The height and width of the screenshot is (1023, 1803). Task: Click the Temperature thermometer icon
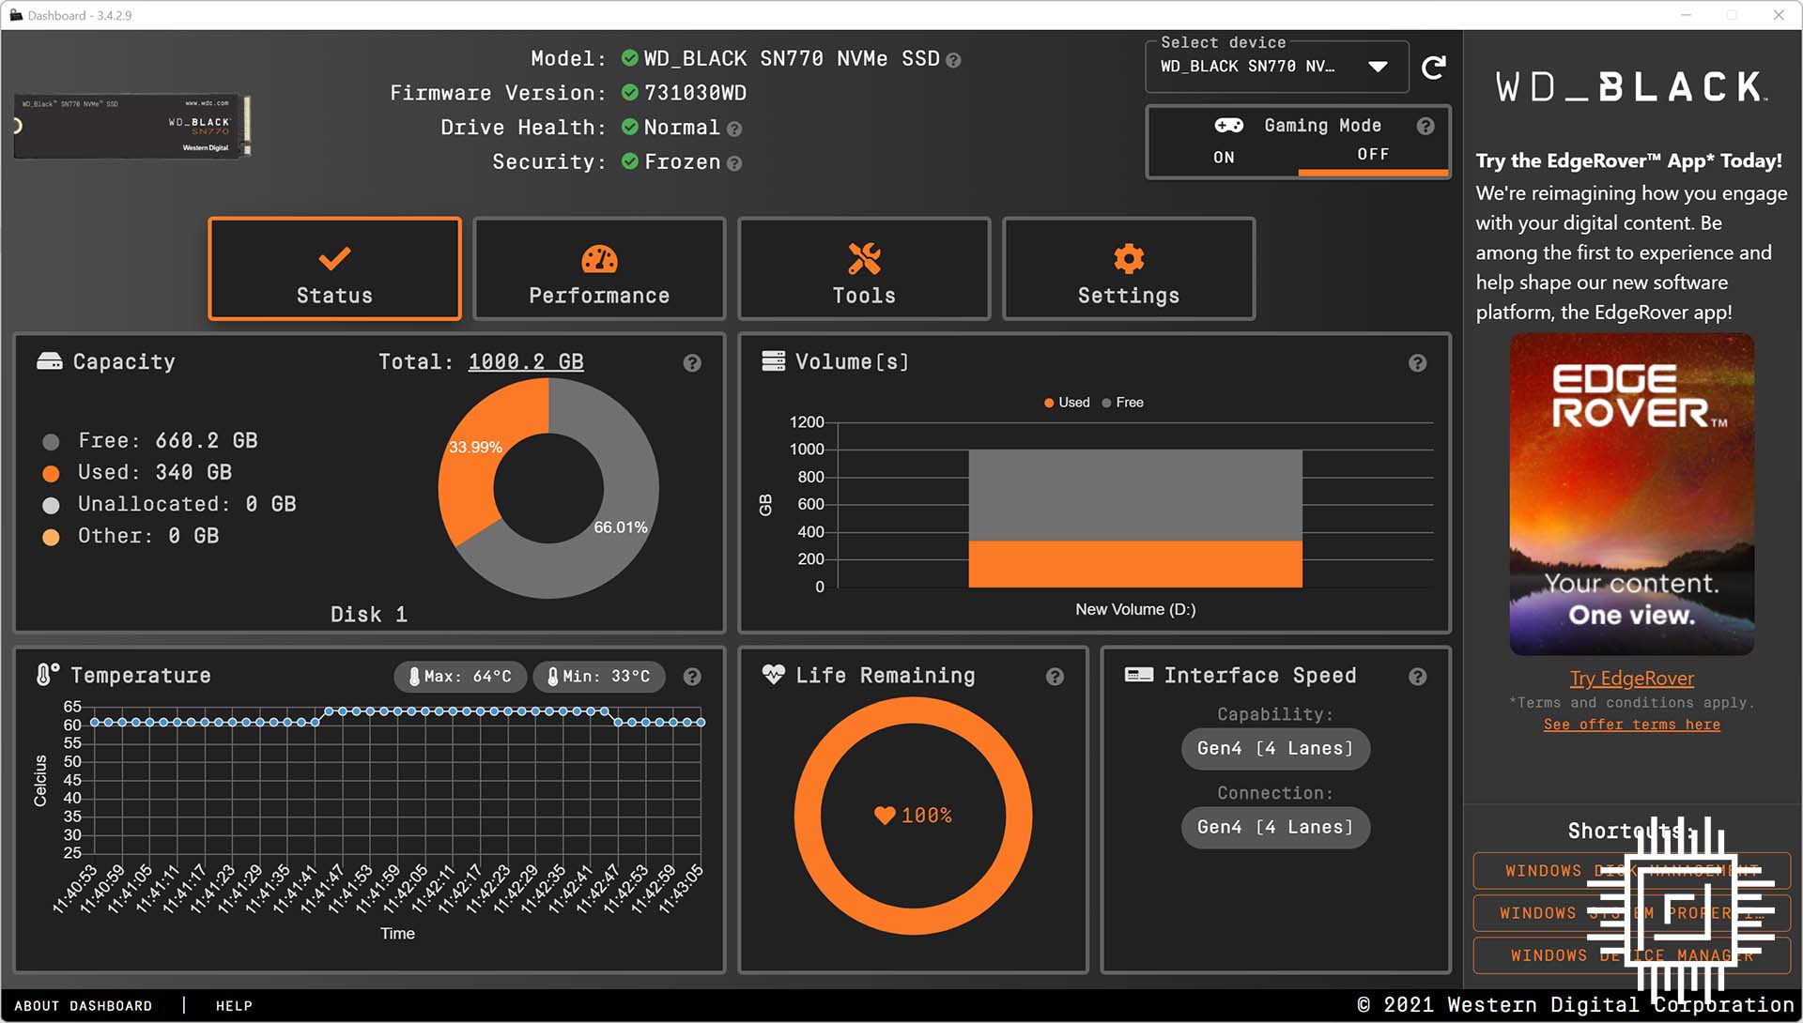pyautogui.click(x=47, y=675)
